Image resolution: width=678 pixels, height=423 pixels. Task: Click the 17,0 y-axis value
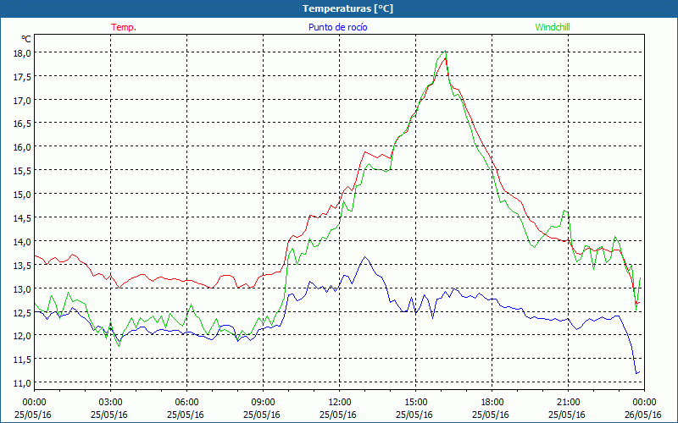[x=23, y=101]
